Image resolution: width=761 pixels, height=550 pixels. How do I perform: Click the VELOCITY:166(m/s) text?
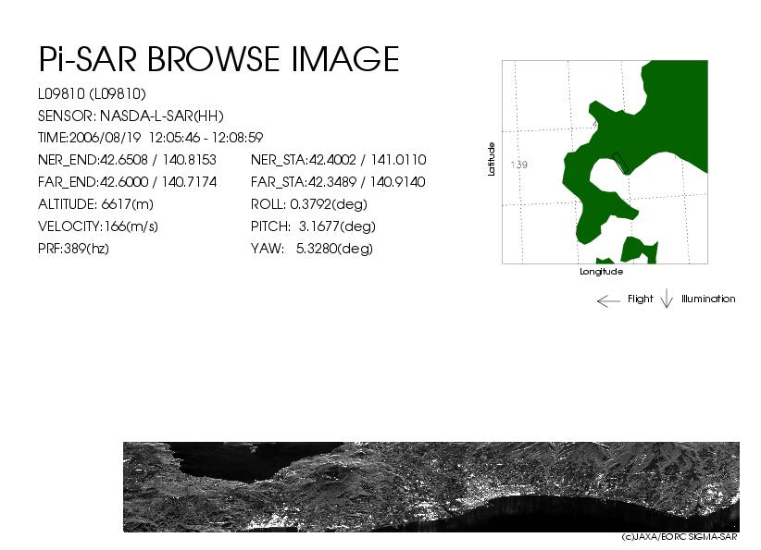pyautogui.click(x=98, y=226)
